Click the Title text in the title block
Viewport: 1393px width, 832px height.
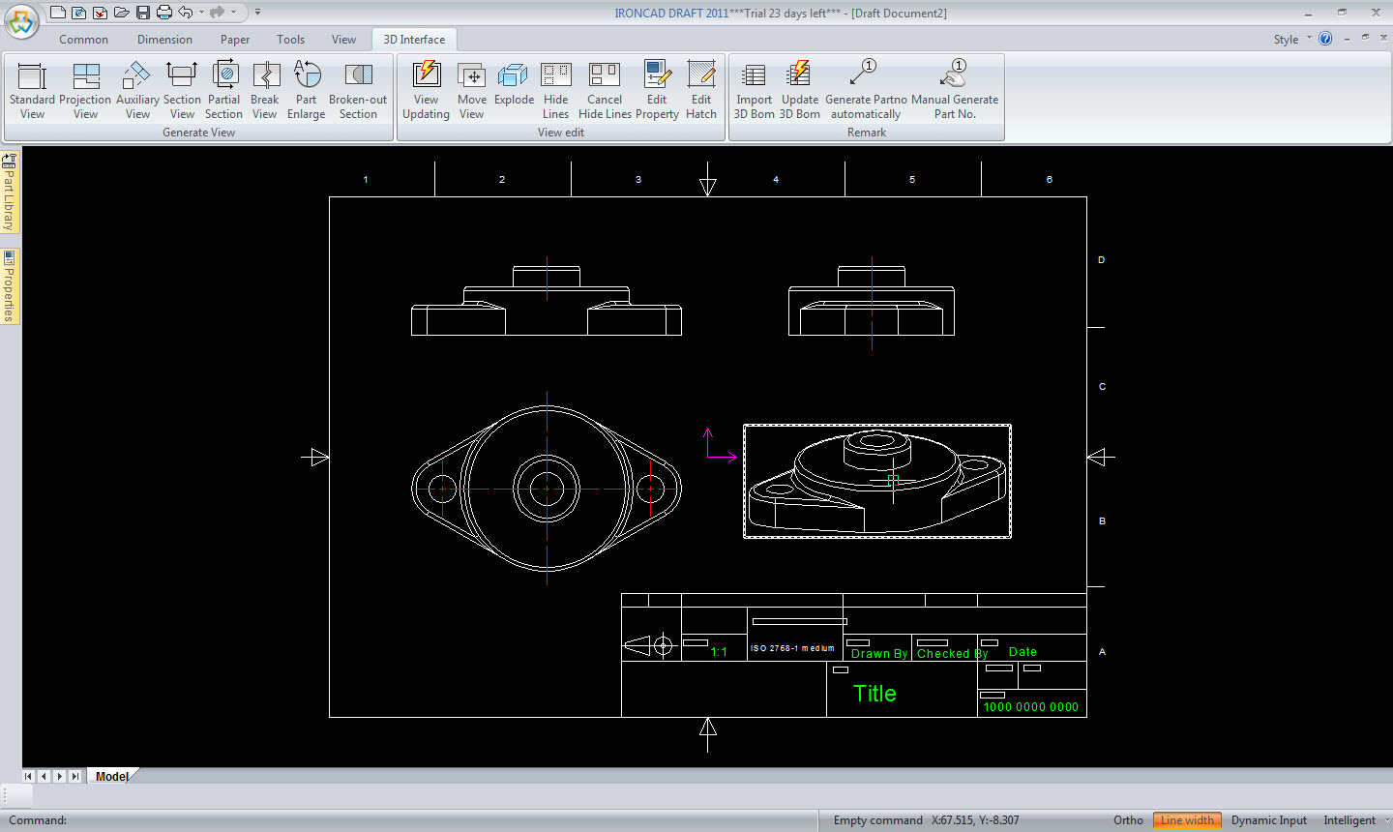tap(874, 694)
